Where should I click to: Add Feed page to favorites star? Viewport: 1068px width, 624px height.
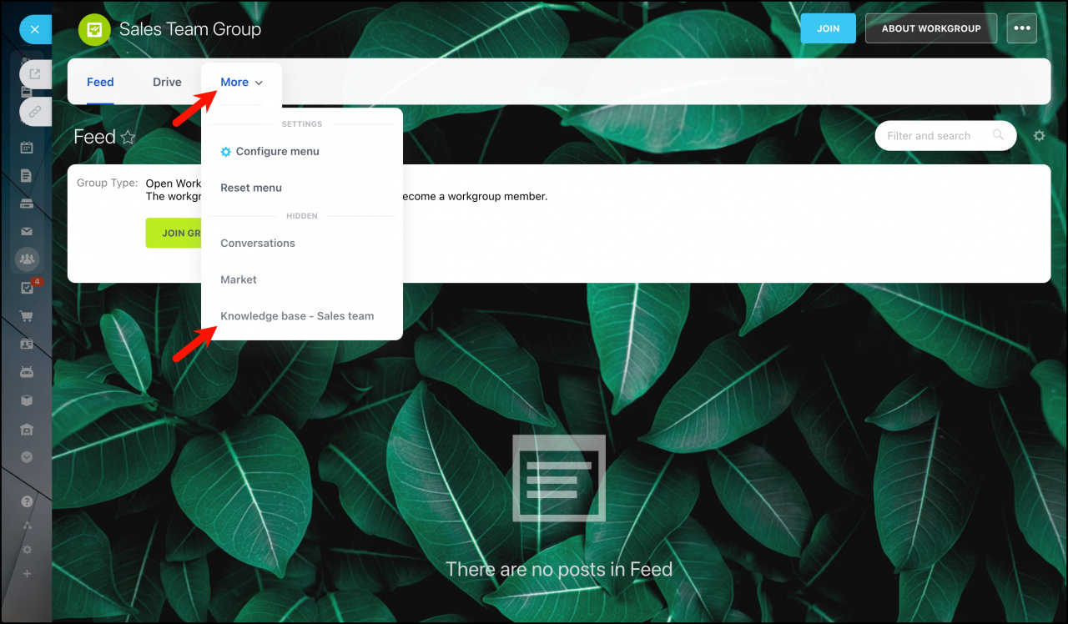click(128, 138)
